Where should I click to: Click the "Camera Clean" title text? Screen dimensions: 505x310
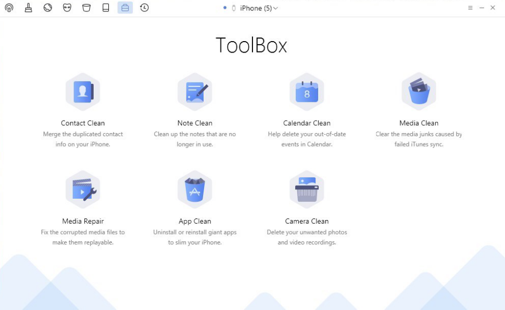(x=307, y=221)
